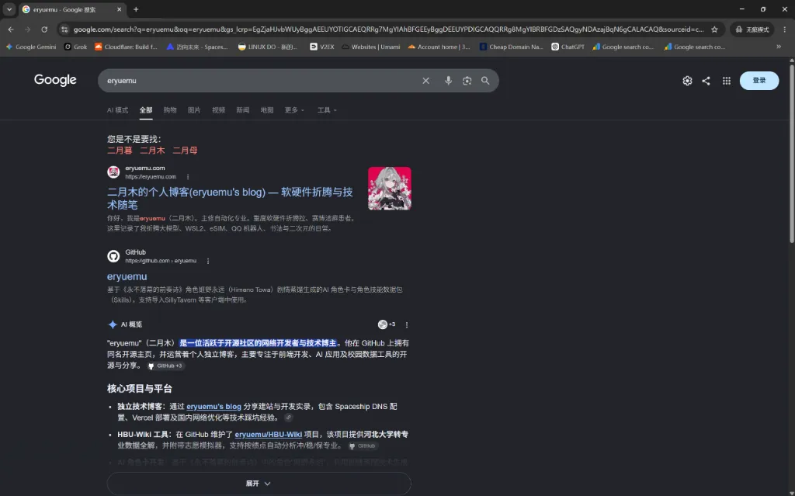Close the eryuemu Google search tab

[119, 9]
